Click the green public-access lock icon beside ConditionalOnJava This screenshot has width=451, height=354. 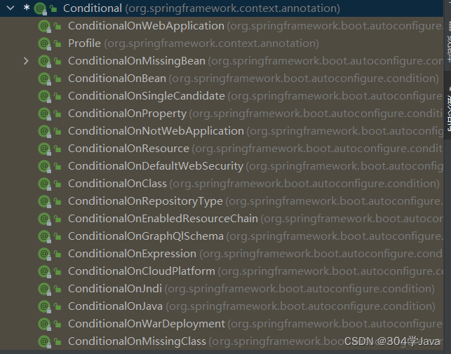(58, 307)
